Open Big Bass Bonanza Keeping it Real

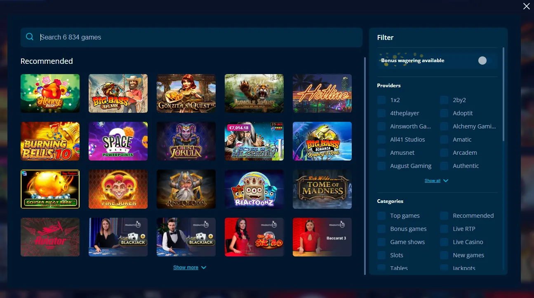322,141
